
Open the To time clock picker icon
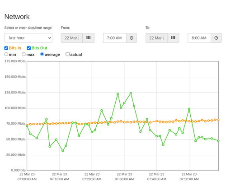pyautogui.click(x=216, y=38)
